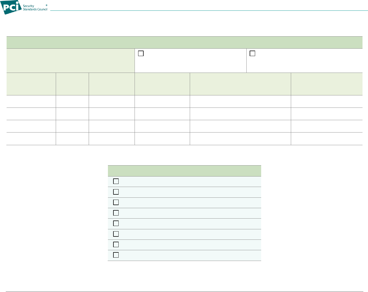Tick the fourth checkbox in the lower list

point(116,213)
